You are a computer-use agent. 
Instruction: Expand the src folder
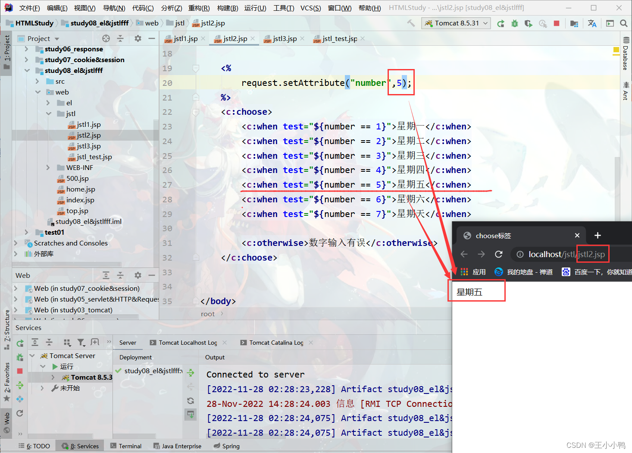(x=38, y=82)
